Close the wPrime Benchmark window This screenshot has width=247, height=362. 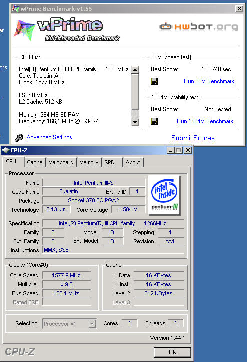pos(239,9)
